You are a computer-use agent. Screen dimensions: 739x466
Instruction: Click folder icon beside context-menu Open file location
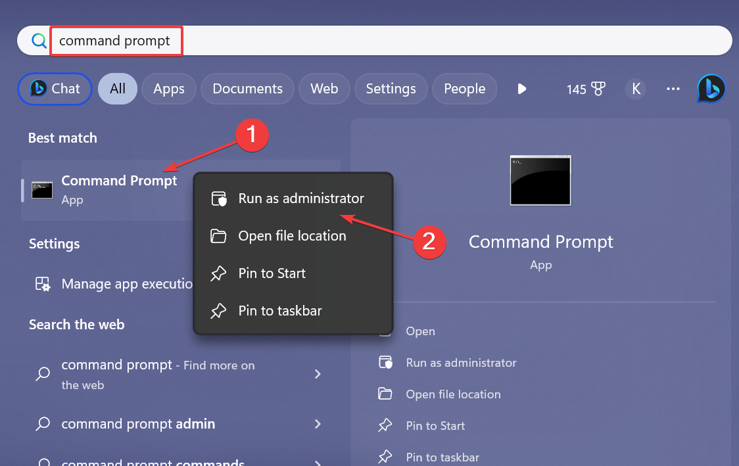[x=218, y=235]
